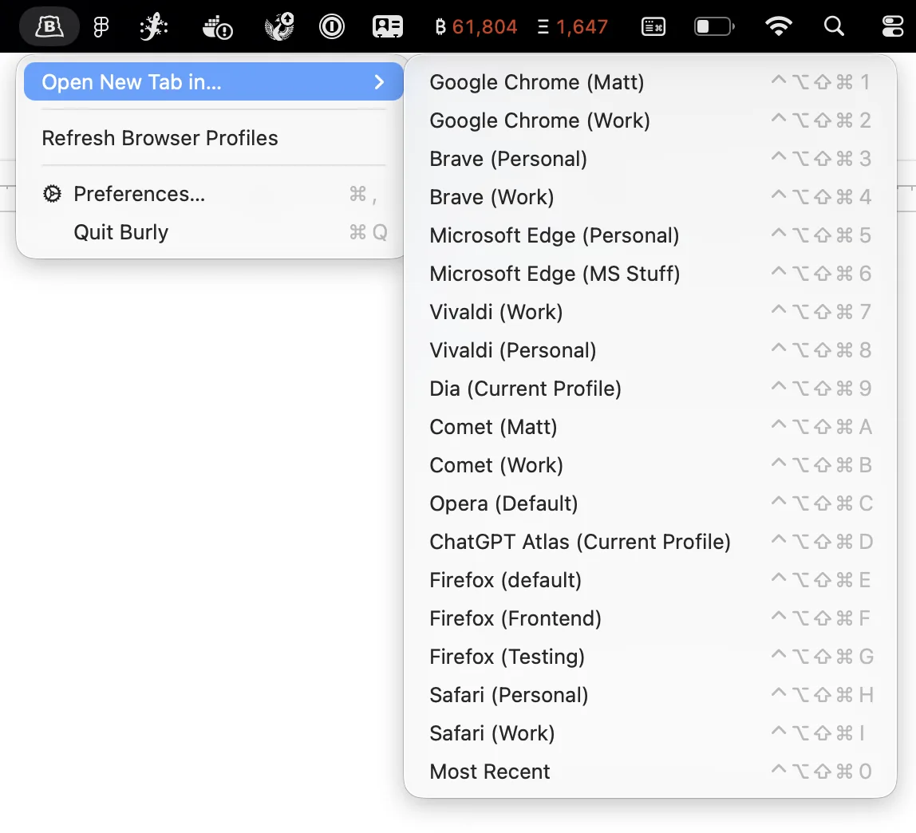This screenshot has height=833, width=916.
Task: Select Microsoft Edge (MS Stuff)
Action: coord(650,274)
